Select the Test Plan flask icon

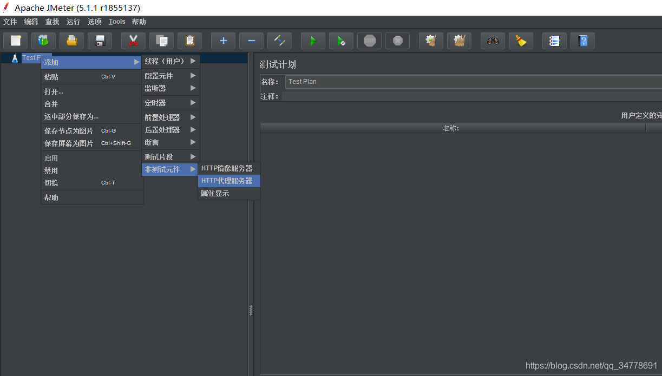pos(15,58)
